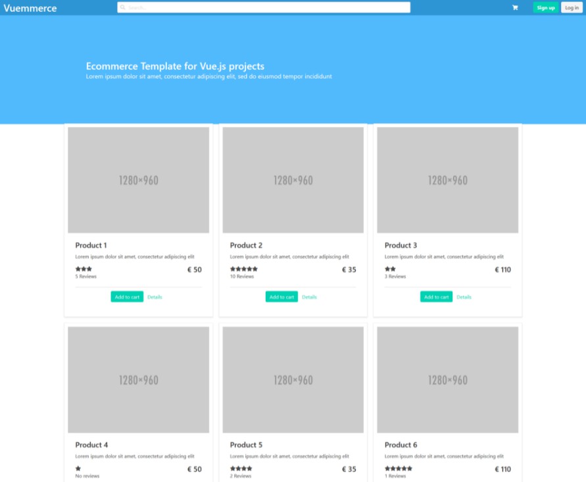This screenshot has width=586, height=482.
Task: Select the 'Product 6' title
Action: pyautogui.click(x=401, y=445)
